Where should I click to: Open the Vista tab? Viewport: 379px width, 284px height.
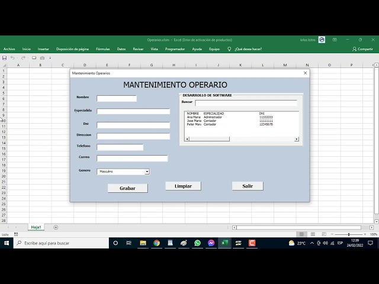(154, 49)
